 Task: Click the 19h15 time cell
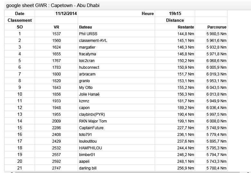(x=175, y=14)
